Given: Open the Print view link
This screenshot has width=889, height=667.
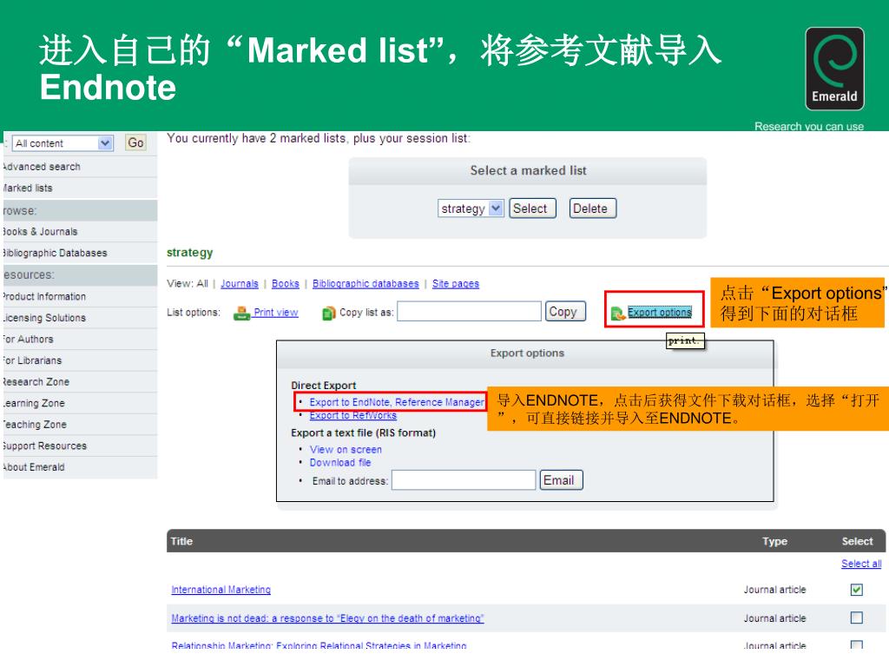Looking at the screenshot, I should click(x=275, y=312).
